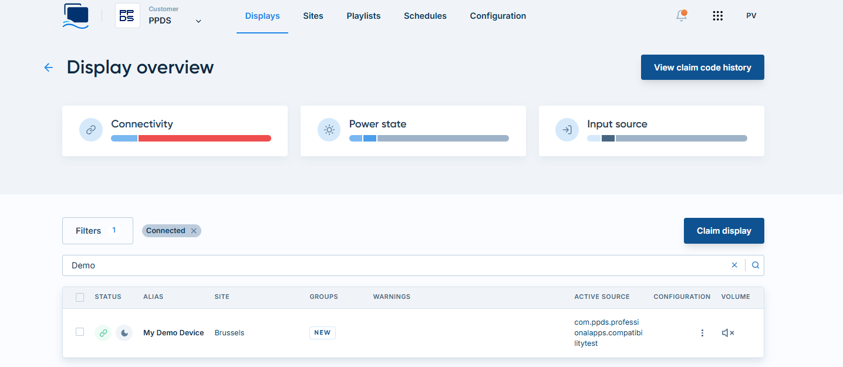Toggle the select-all checkbox in table header

pyautogui.click(x=80, y=297)
